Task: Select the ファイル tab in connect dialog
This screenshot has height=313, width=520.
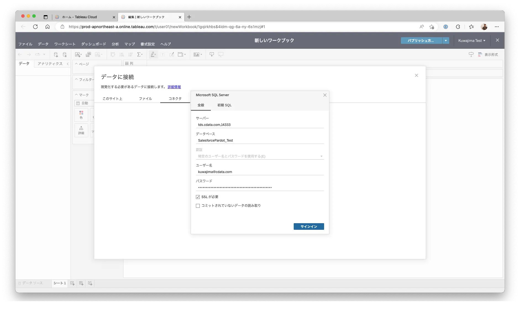Action: 145,99
